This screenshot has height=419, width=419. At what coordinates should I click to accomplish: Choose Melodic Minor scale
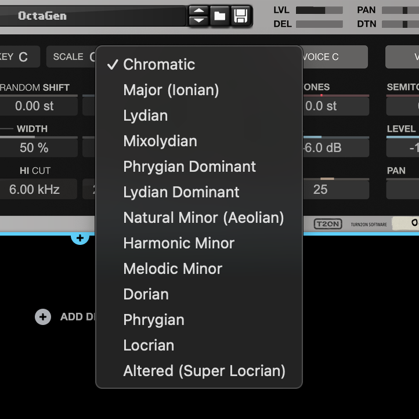pyautogui.click(x=199, y=269)
